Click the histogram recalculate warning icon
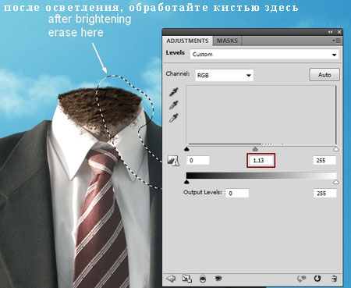The image size is (351, 288). (173, 161)
